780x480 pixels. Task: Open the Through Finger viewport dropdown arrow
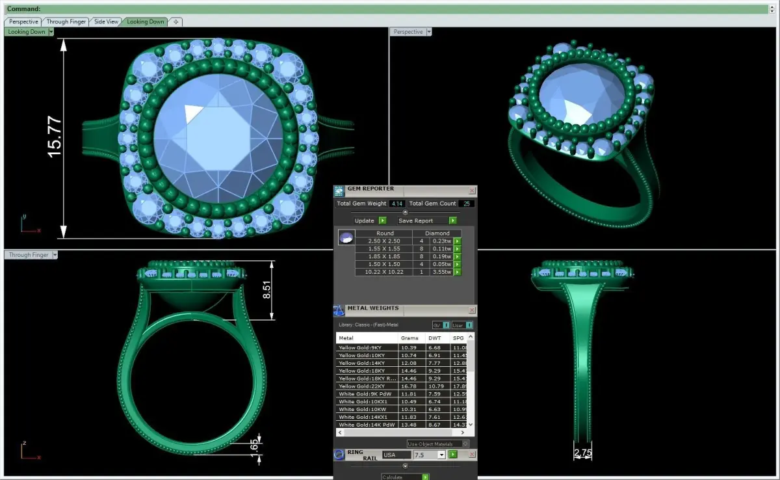click(x=55, y=255)
